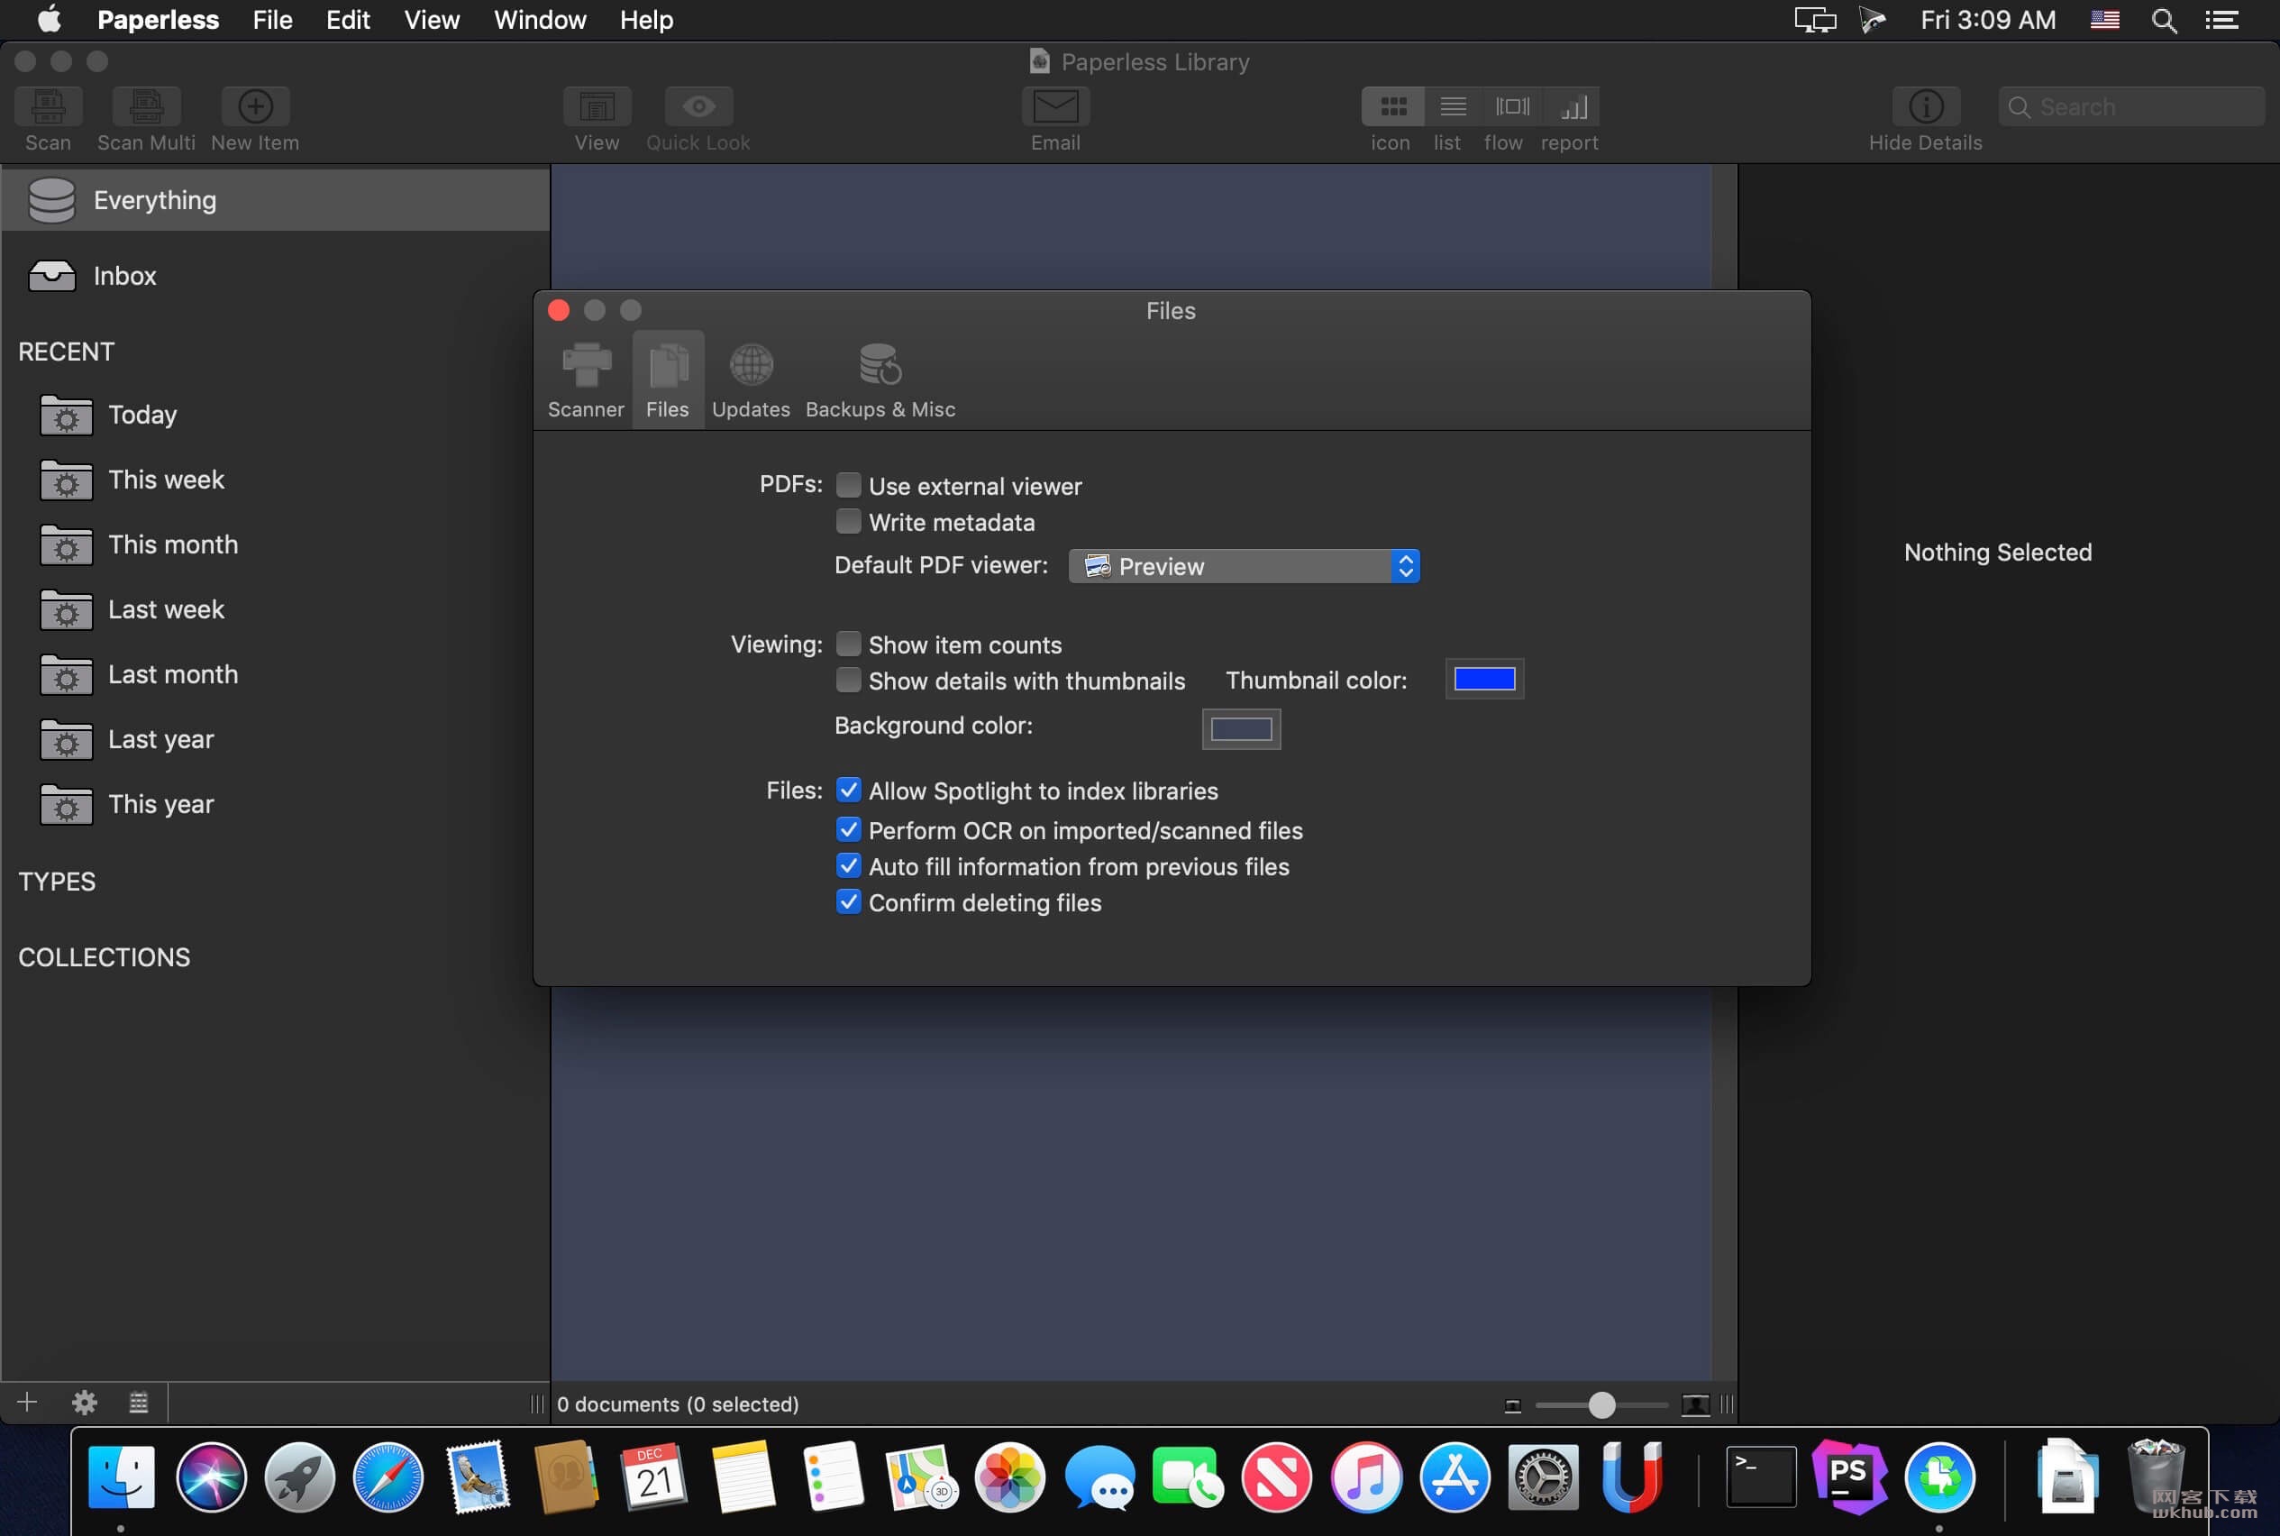The height and width of the screenshot is (1536, 2280).
Task: Click the Scan Multi toolbar icon
Action: point(146,106)
